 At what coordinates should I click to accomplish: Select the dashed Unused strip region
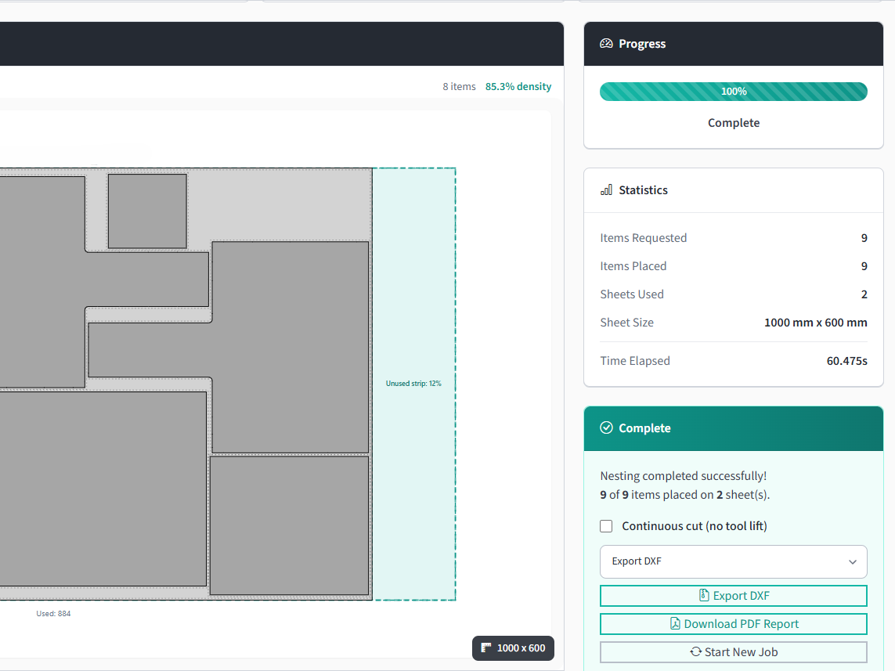coord(414,384)
